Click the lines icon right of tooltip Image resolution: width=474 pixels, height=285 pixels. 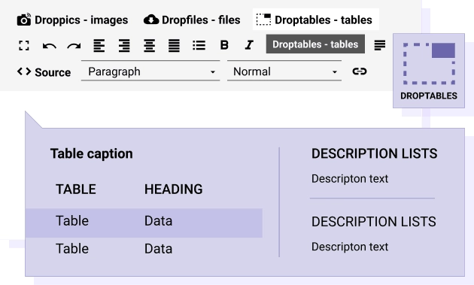coord(380,45)
